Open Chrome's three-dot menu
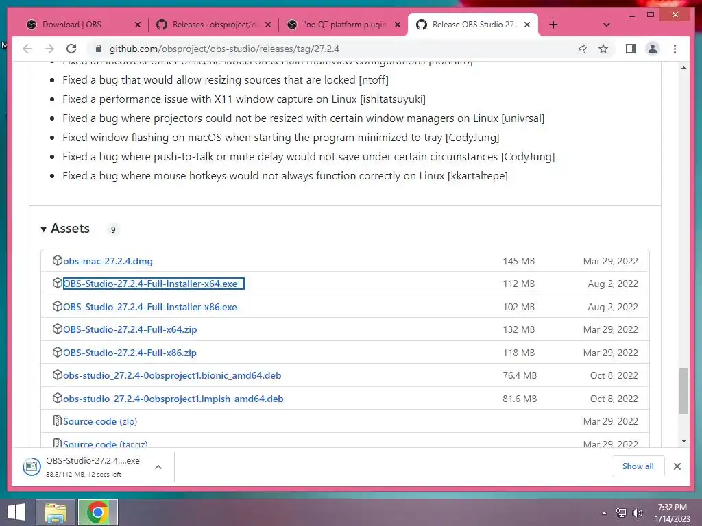Screen dimensions: 702x526 click(675, 49)
